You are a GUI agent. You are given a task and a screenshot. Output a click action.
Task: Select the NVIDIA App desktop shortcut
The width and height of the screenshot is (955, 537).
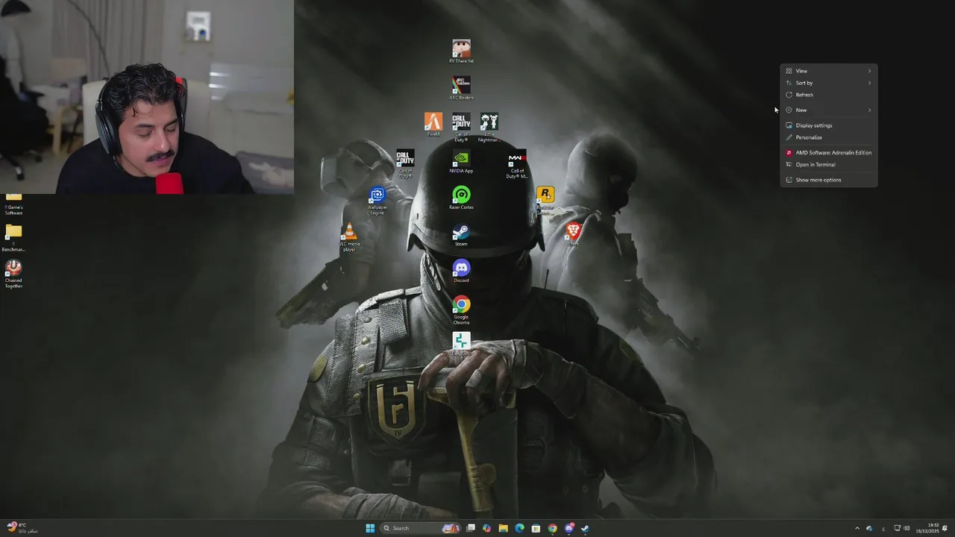point(461,161)
